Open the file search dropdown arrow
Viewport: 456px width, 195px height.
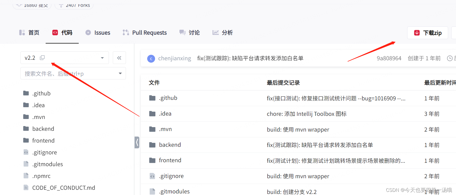(120, 73)
